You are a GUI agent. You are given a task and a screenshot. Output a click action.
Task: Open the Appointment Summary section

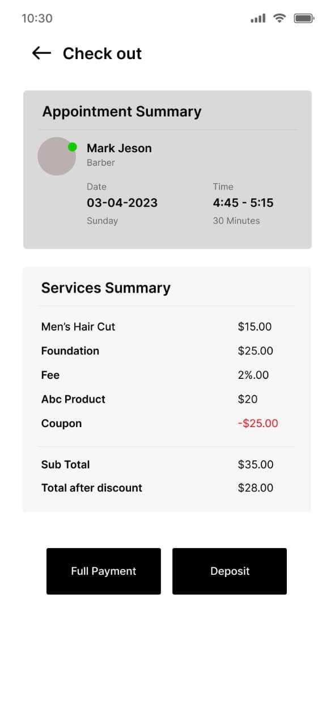[121, 111]
